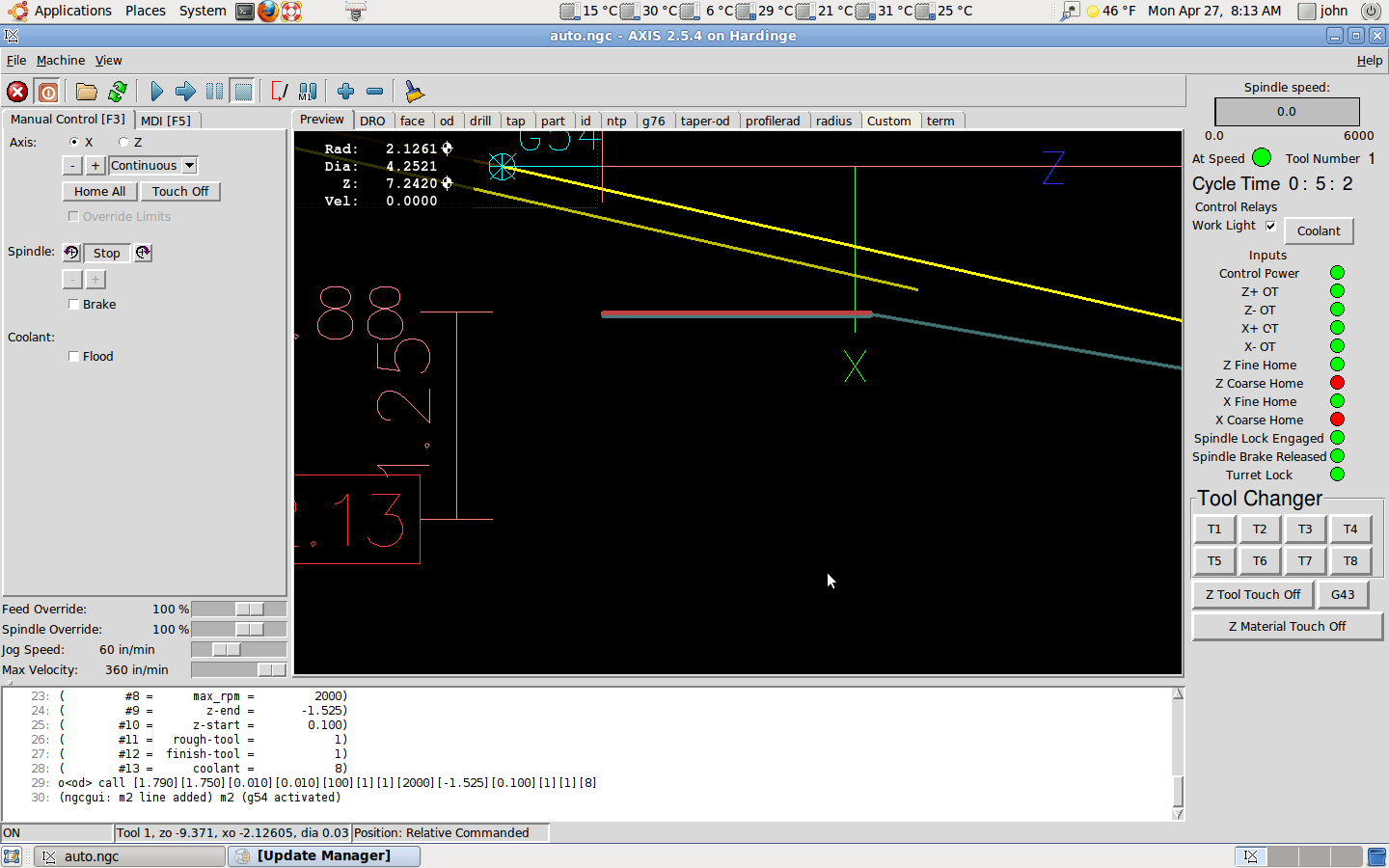The height and width of the screenshot is (868, 1389).
Task: Zoom in using the plus icon
Action: click(345, 92)
